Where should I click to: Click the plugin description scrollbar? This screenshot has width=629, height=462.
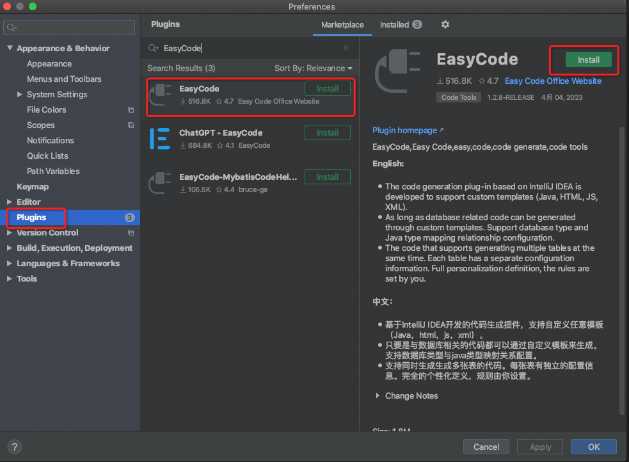click(x=622, y=271)
